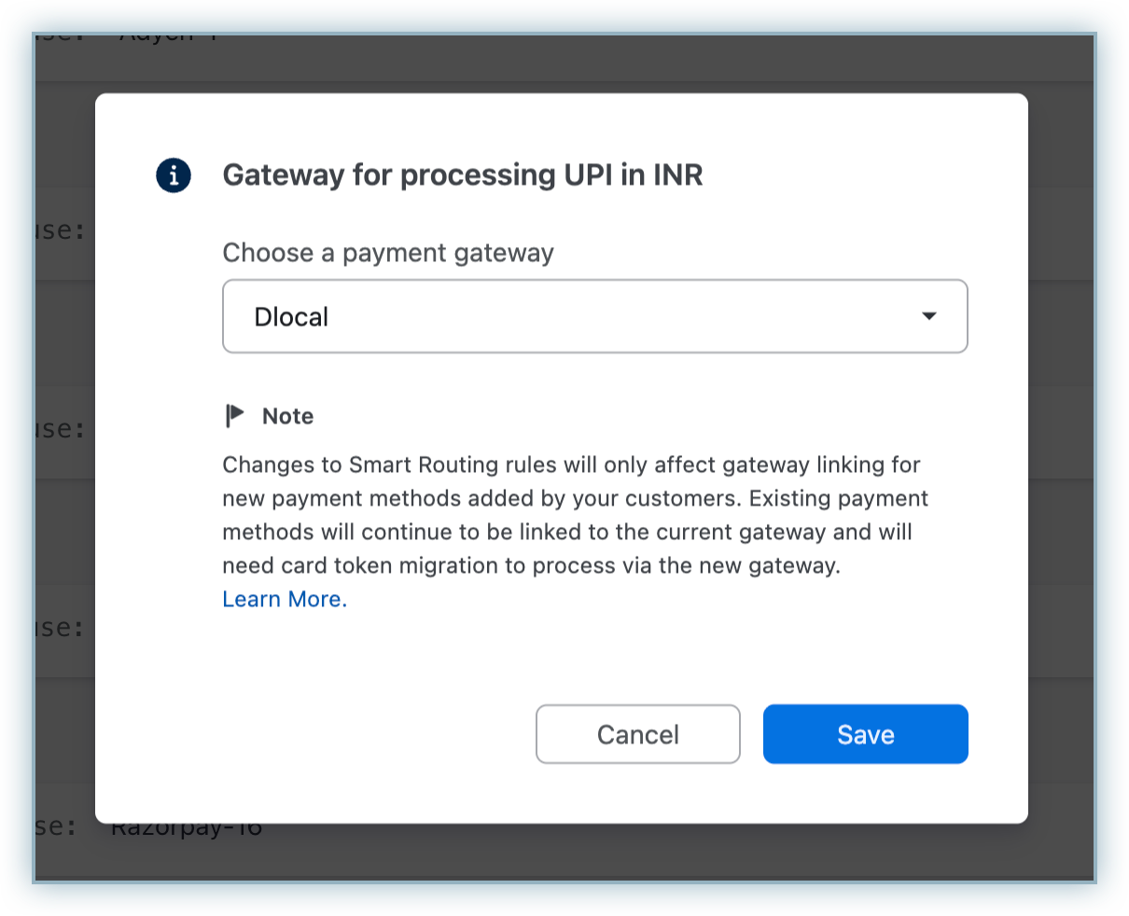The height and width of the screenshot is (916, 1129).
Task: Click the info icon beside the dialog title
Action: pos(174,175)
